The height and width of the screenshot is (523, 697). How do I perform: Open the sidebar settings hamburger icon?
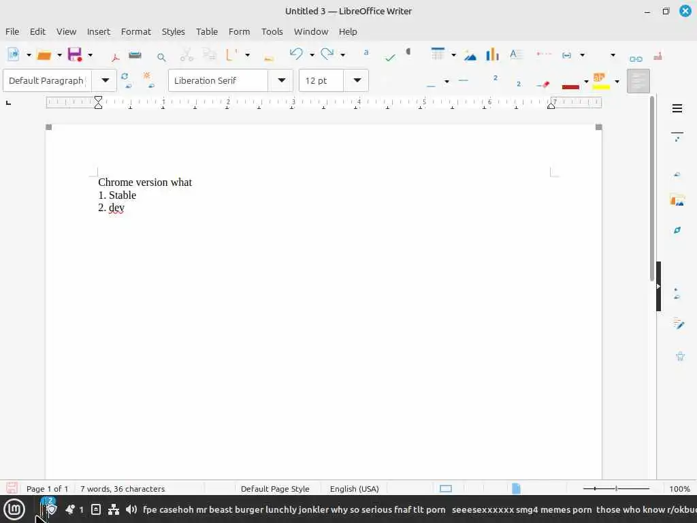[677, 108]
